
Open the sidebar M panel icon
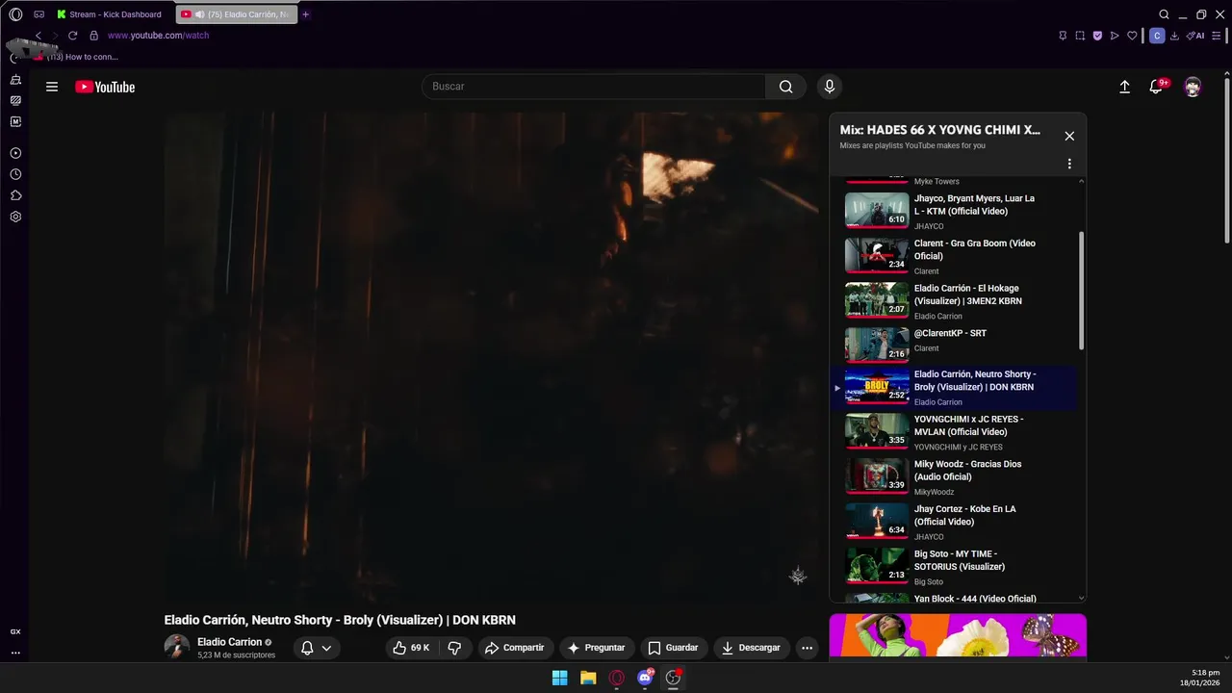point(15,121)
